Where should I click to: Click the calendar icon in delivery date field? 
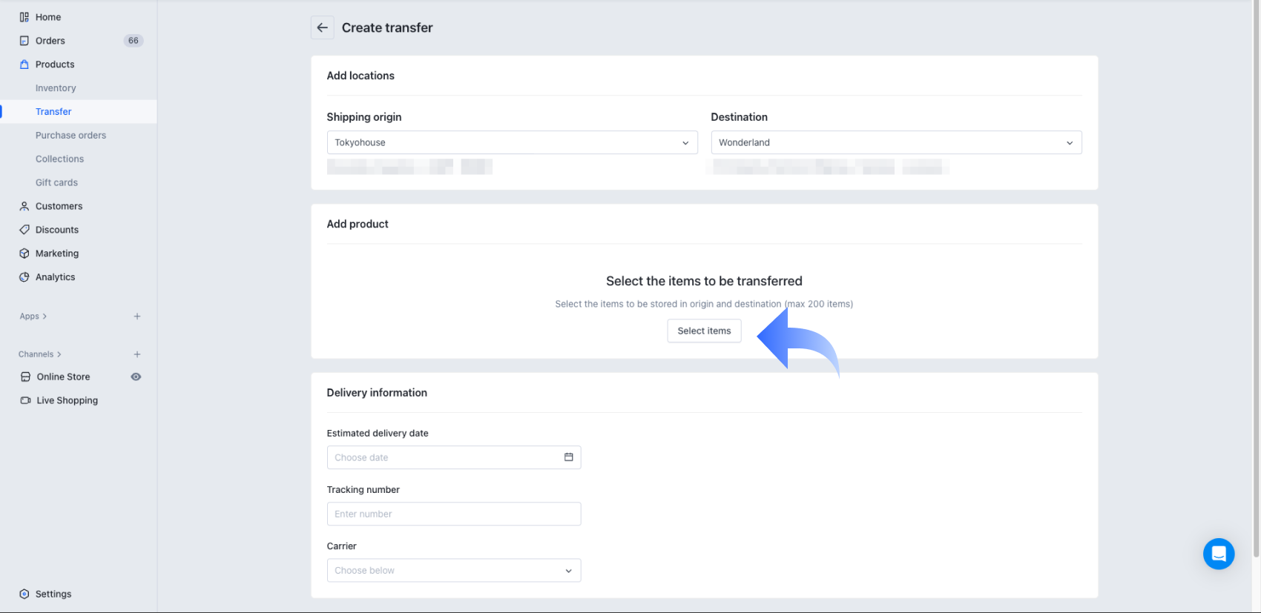click(569, 457)
